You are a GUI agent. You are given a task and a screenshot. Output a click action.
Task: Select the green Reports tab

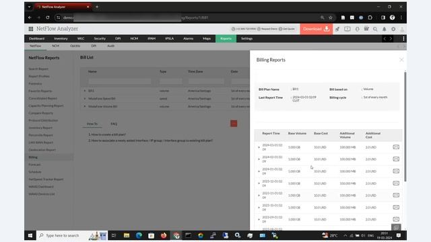coord(226,39)
